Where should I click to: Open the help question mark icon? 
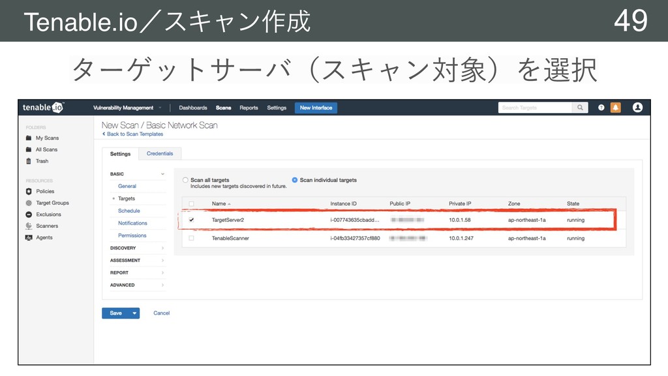pos(601,108)
